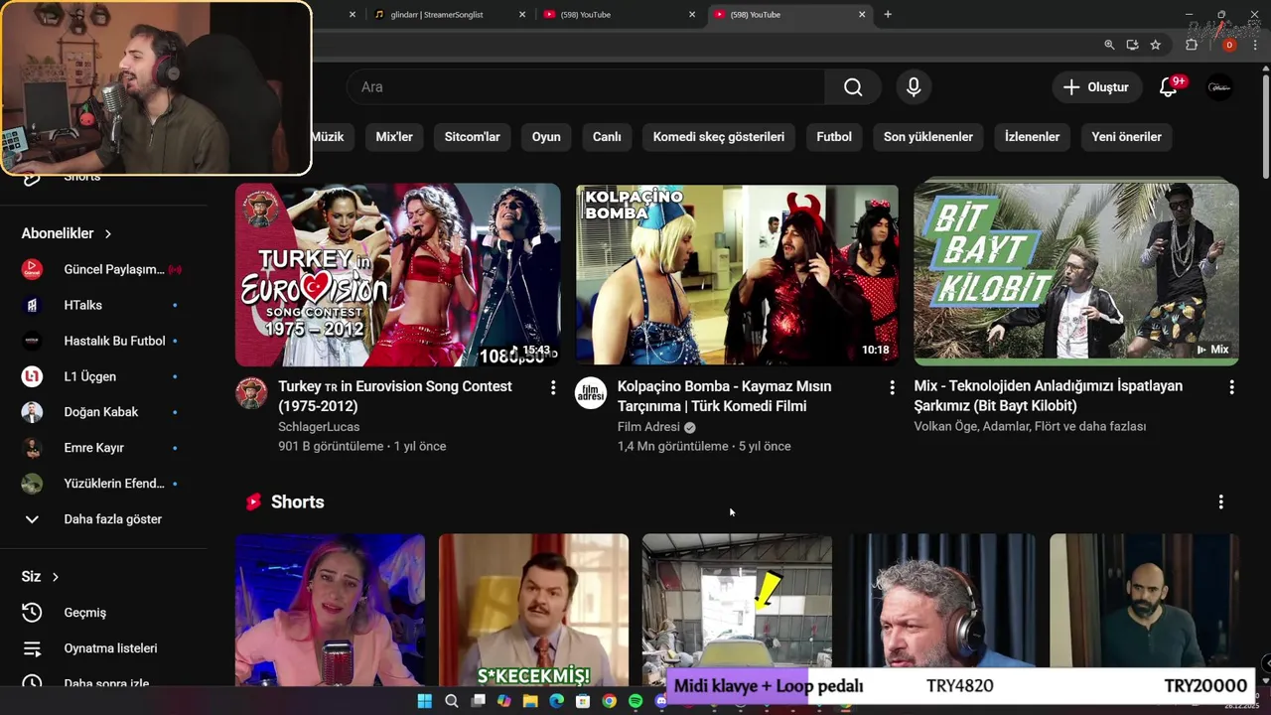Open the notifications bell

pos(1169,87)
